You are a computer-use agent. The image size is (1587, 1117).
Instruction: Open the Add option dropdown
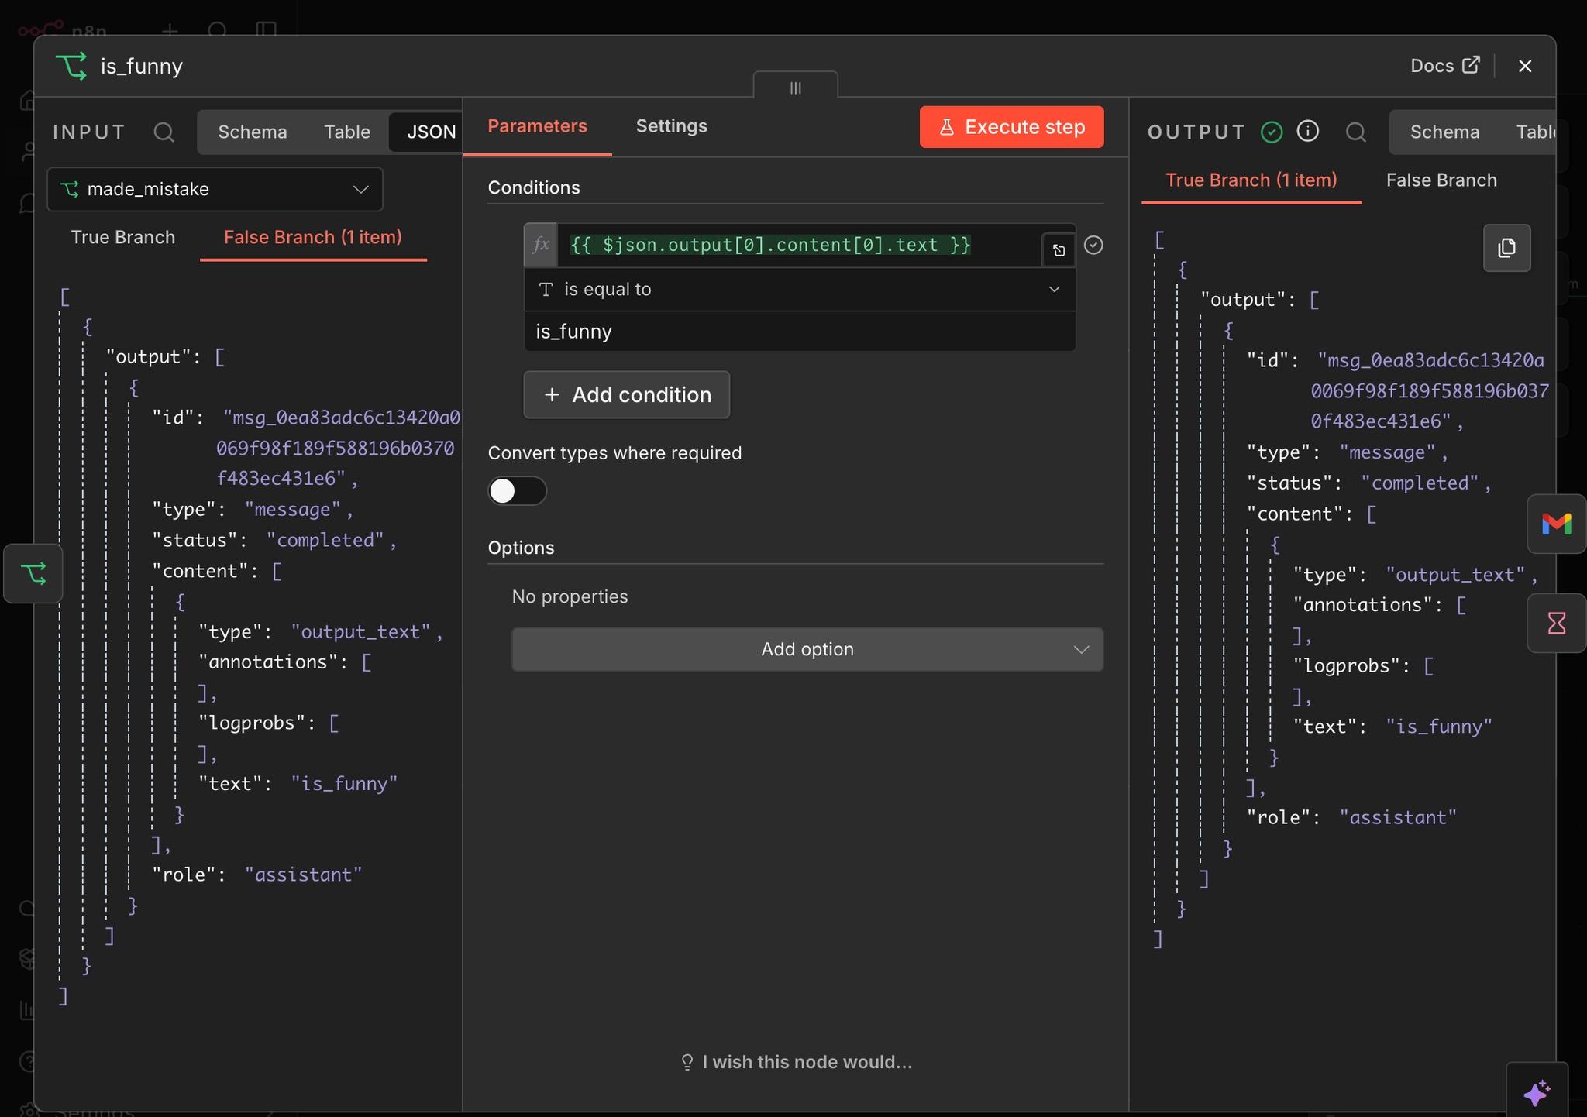807,649
